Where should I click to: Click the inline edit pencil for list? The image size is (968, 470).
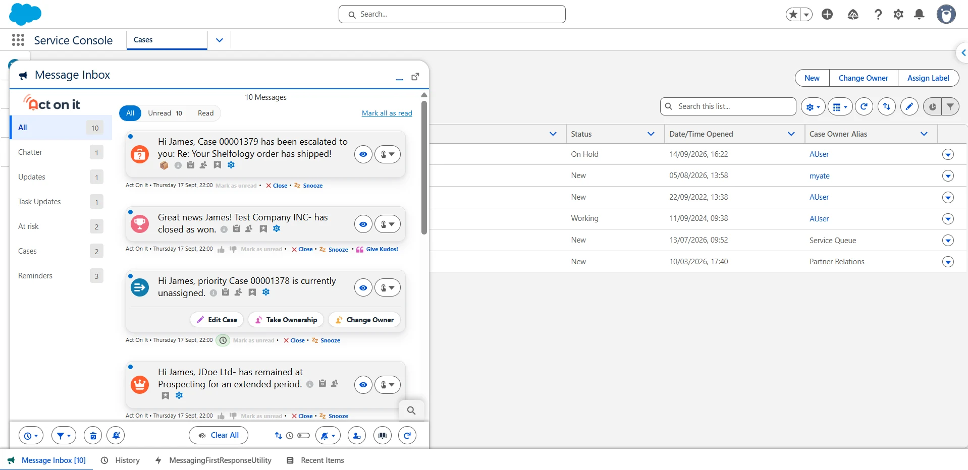pyautogui.click(x=909, y=106)
